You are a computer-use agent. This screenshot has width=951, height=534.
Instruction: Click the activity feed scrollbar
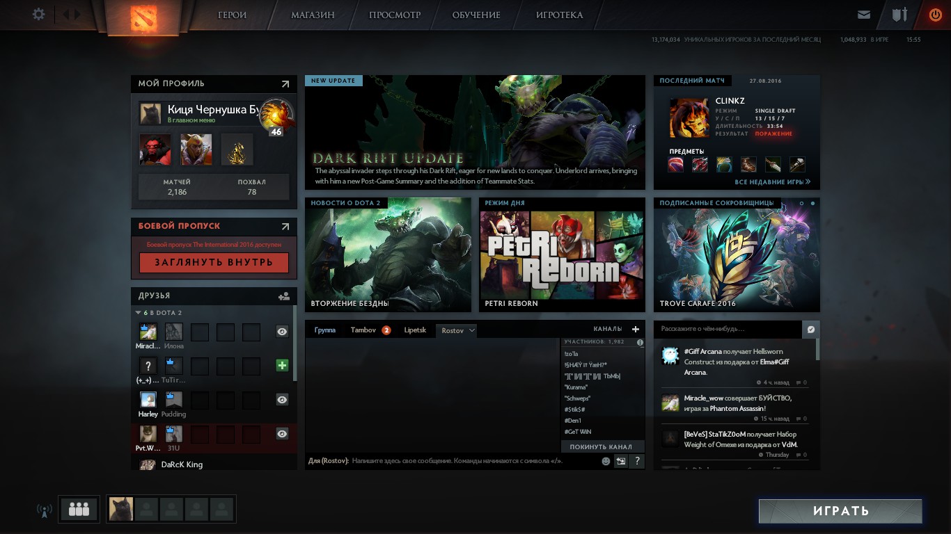818,349
